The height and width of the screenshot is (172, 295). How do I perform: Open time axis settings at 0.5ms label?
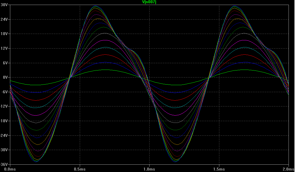80,169
